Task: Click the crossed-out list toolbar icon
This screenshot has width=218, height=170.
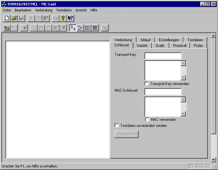Action: [63, 28]
